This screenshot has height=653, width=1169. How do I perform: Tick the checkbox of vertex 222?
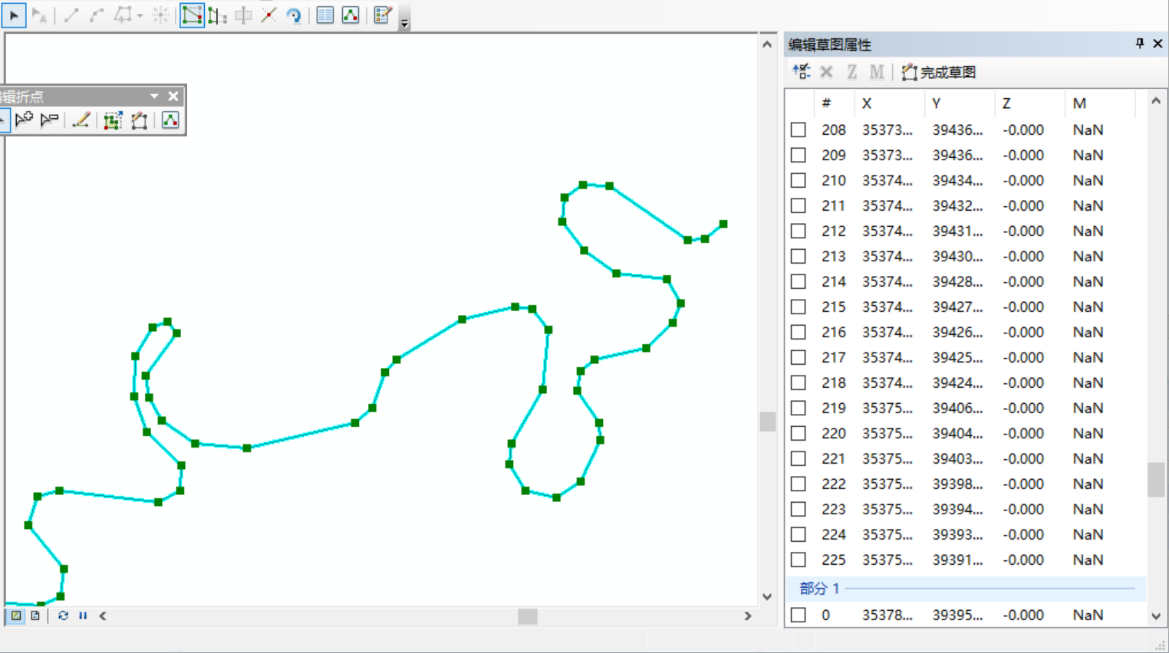click(x=799, y=484)
